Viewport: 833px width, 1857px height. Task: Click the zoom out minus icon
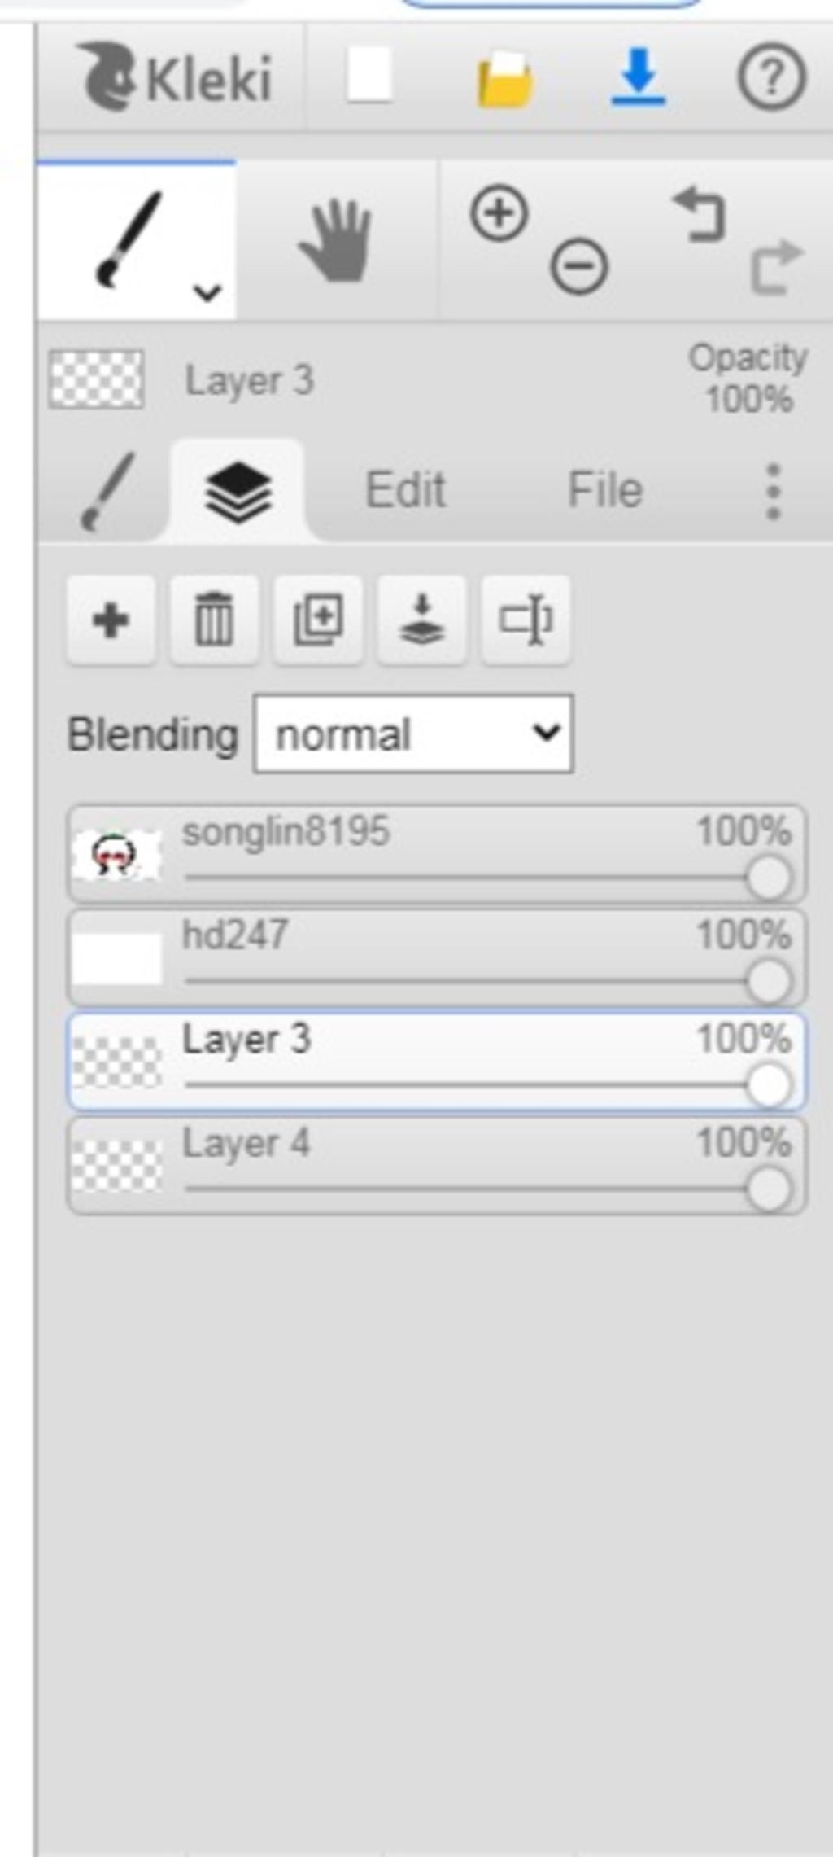[x=579, y=266]
